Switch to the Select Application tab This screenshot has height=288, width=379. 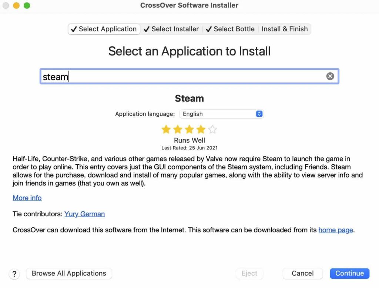click(x=104, y=29)
